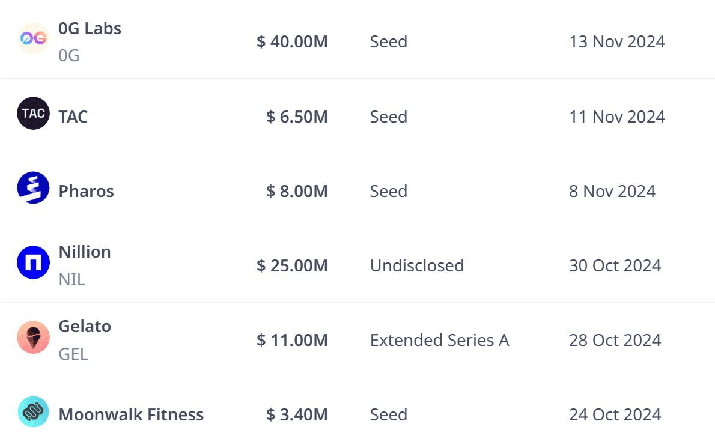
Task: Click the Nillion blue logo icon
Action: 33,262
